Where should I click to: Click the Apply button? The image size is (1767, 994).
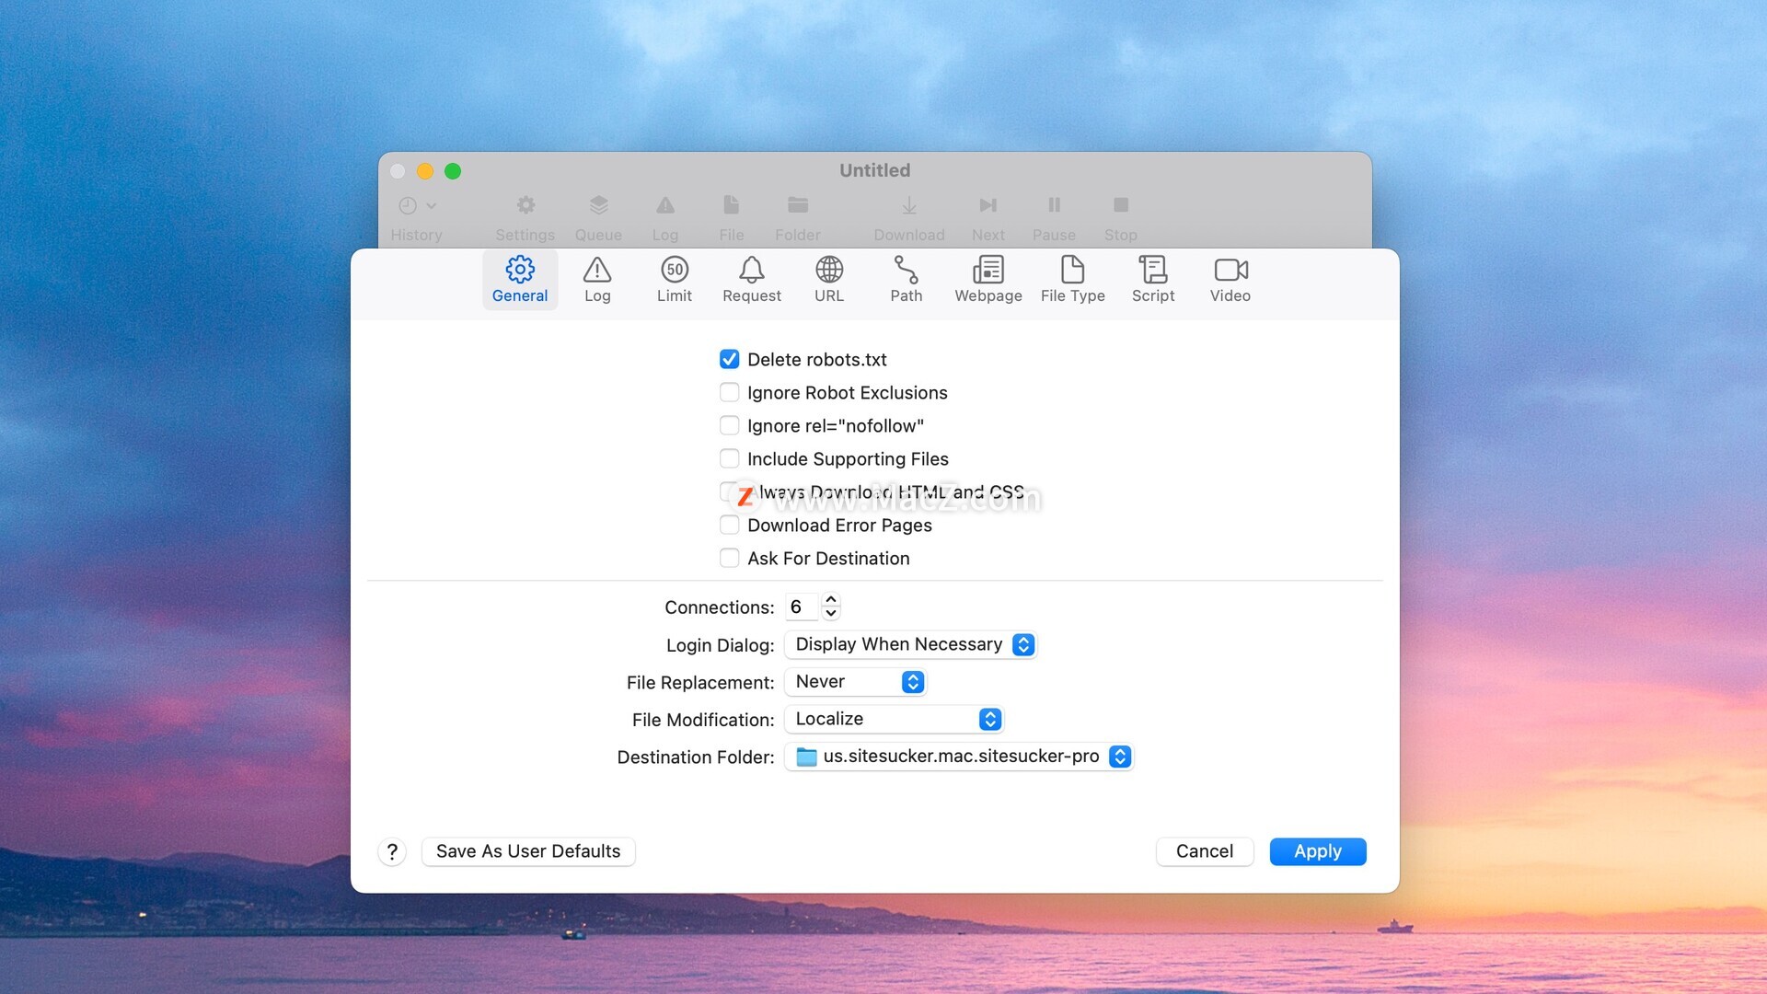(1317, 851)
